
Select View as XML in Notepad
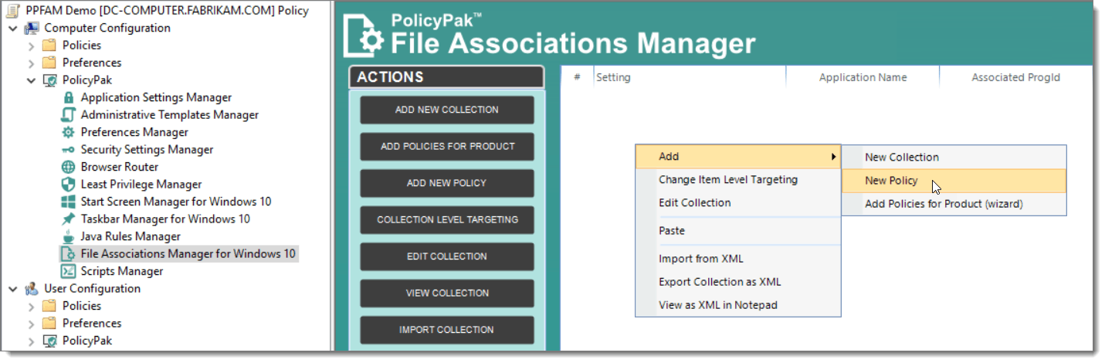click(737, 305)
